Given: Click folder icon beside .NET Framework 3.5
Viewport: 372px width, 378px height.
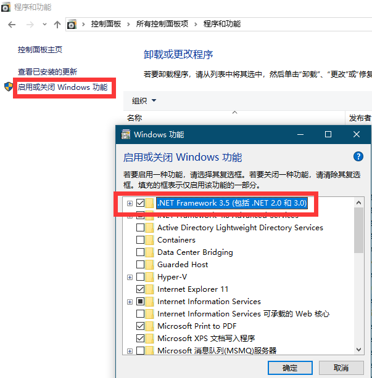Looking at the screenshot, I should [149, 203].
